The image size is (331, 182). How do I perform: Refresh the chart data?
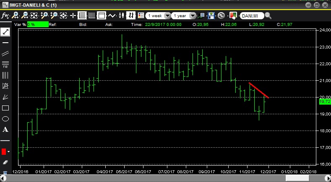tap(221, 15)
